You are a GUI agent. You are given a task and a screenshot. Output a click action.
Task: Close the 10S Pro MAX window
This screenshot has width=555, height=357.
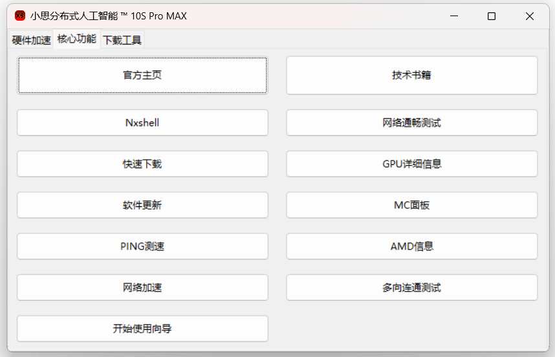[x=530, y=16]
